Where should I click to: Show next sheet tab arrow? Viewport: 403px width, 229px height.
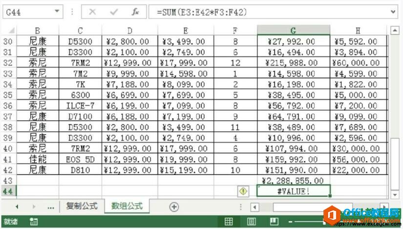(x=34, y=207)
